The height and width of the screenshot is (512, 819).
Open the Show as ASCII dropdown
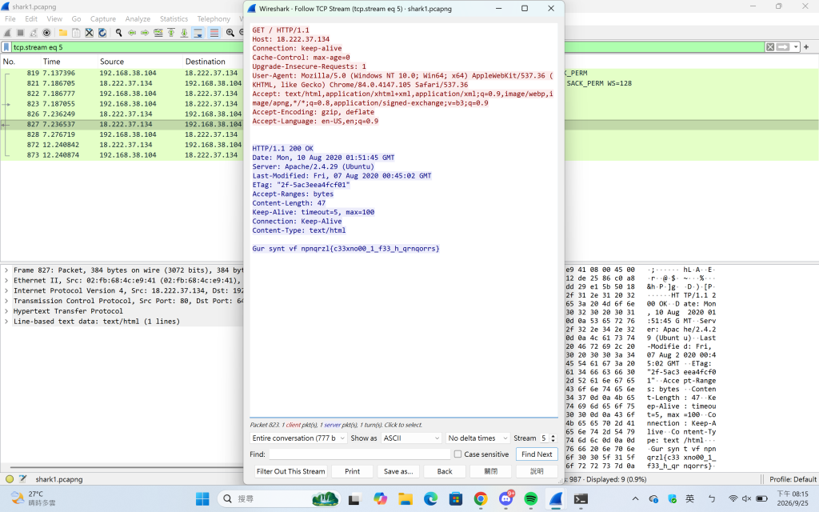[x=412, y=438]
